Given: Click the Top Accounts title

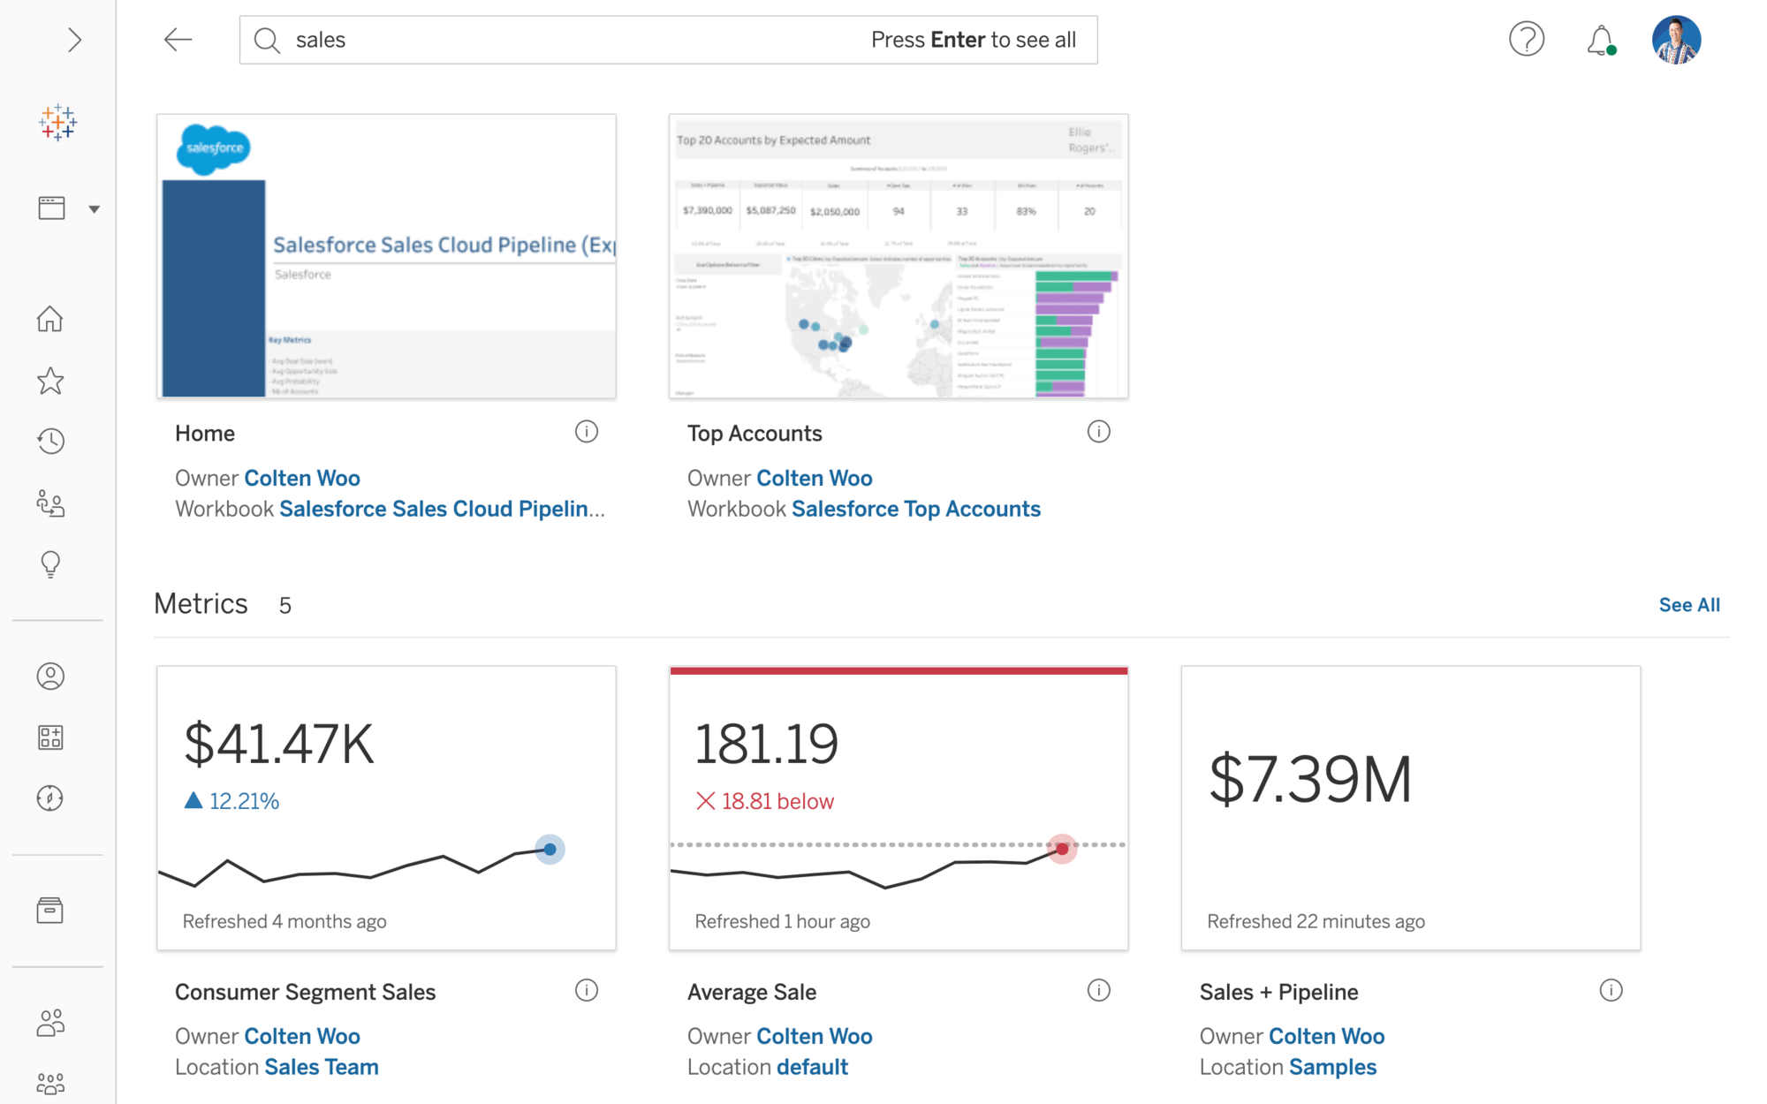Looking at the screenshot, I should point(755,434).
